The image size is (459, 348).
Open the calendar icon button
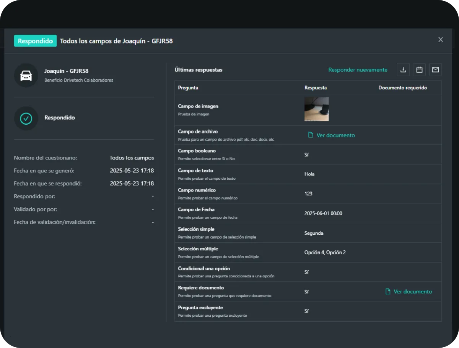point(419,70)
